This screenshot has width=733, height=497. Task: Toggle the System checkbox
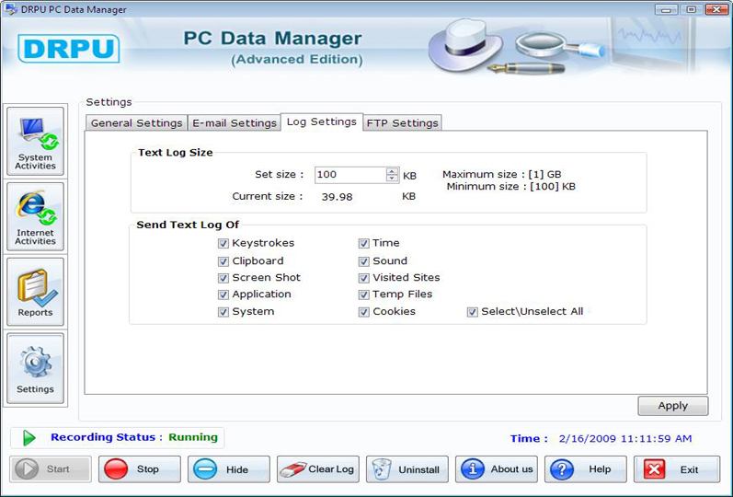pos(223,312)
